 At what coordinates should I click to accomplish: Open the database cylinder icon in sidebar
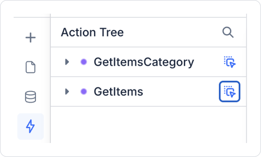click(31, 97)
